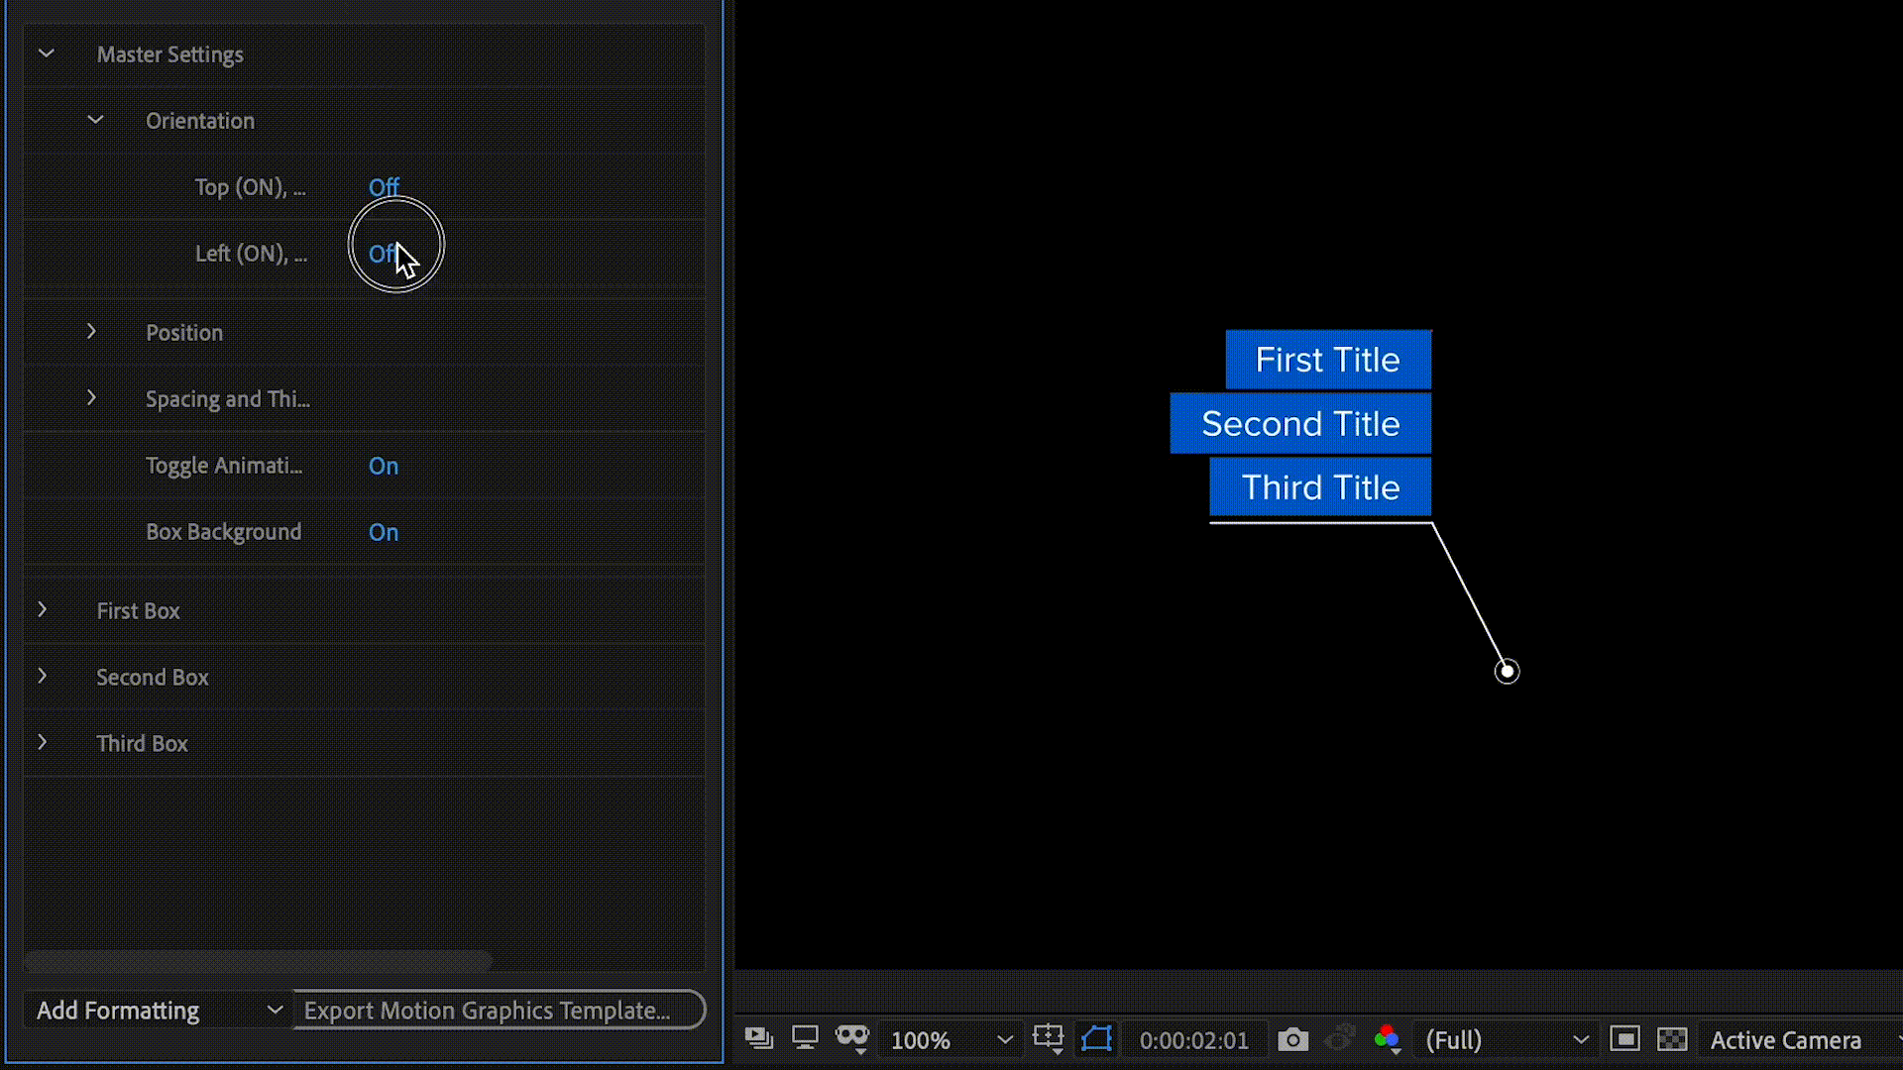Image resolution: width=1903 pixels, height=1070 pixels.
Task: Expand the First Box group
Action: [x=43, y=610]
